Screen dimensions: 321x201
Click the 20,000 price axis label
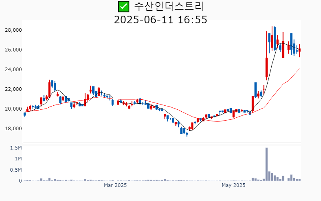(x=13, y=109)
